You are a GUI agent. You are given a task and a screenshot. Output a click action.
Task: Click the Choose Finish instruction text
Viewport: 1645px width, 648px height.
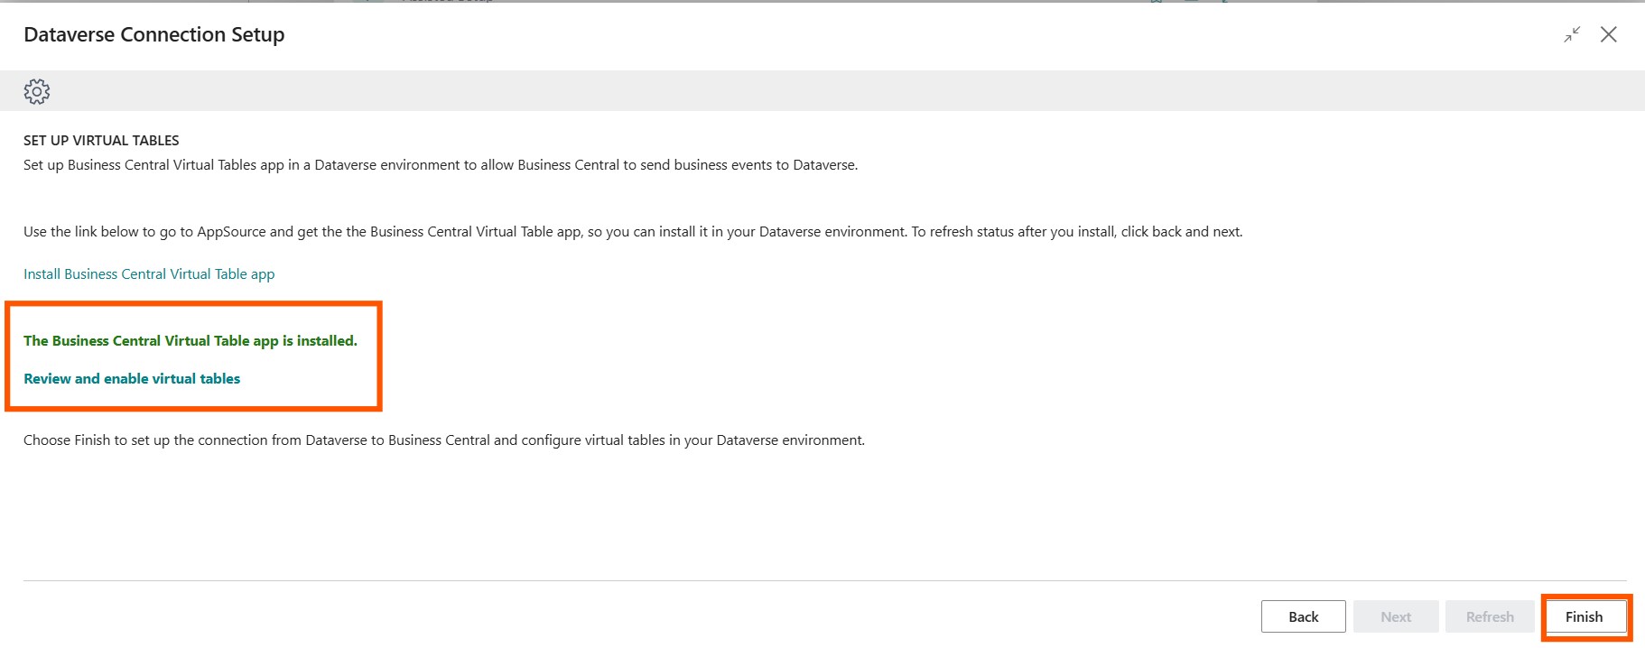(x=444, y=440)
